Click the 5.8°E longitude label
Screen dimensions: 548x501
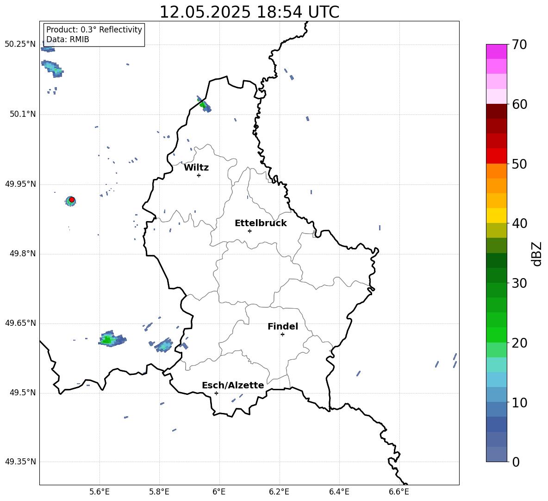(159, 492)
